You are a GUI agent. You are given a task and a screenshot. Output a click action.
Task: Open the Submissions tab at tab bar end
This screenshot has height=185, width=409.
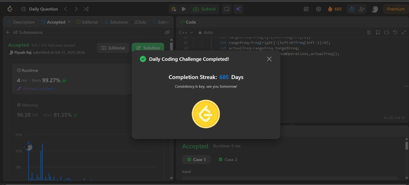click(x=160, y=22)
